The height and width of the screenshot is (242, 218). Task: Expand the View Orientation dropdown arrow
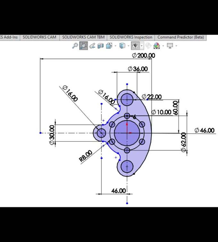click(x=115, y=46)
